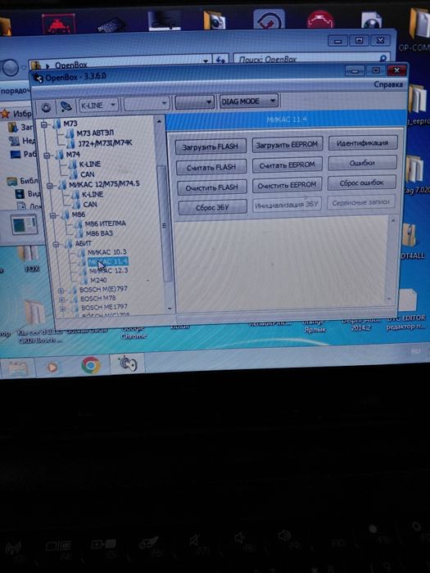Image resolution: width=430 pixels, height=573 pixels.
Task: Click the Explorer back navigation button
Action: (10, 67)
